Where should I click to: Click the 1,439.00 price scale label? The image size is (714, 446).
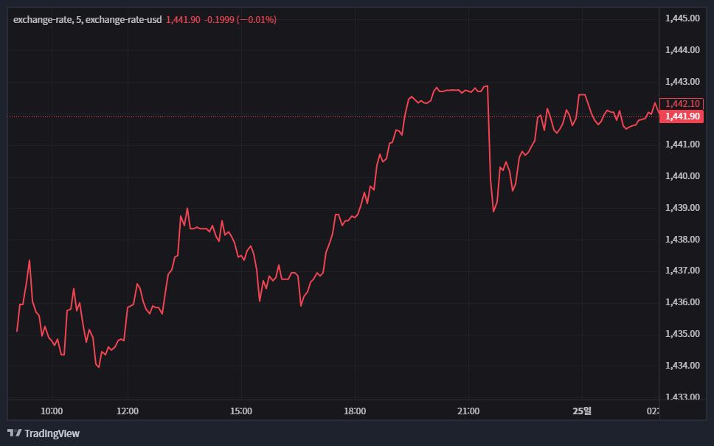click(x=682, y=208)
